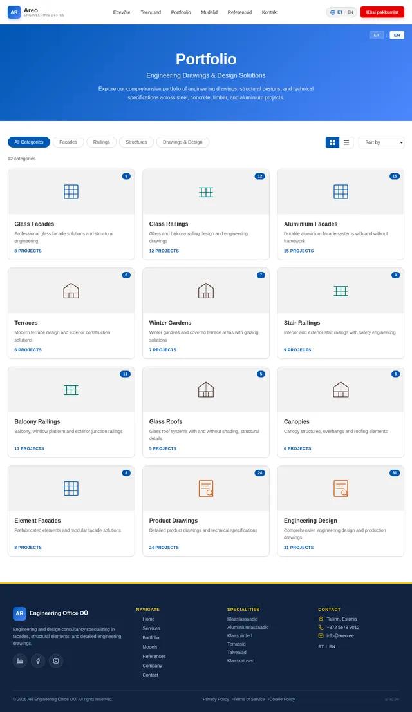Image resolution: width=412 pixels, height=712 pixels.
Task: Toggle language to ET in hero banner
Action: [377, 35]
